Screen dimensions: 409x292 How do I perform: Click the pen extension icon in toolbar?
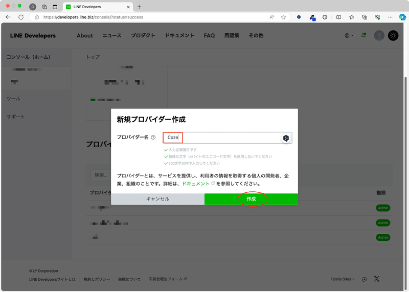point(312,17)
